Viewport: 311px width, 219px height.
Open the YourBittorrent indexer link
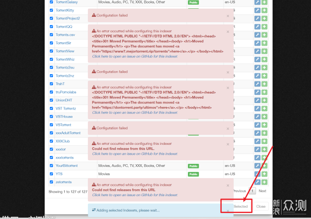[x=67, y=166]
